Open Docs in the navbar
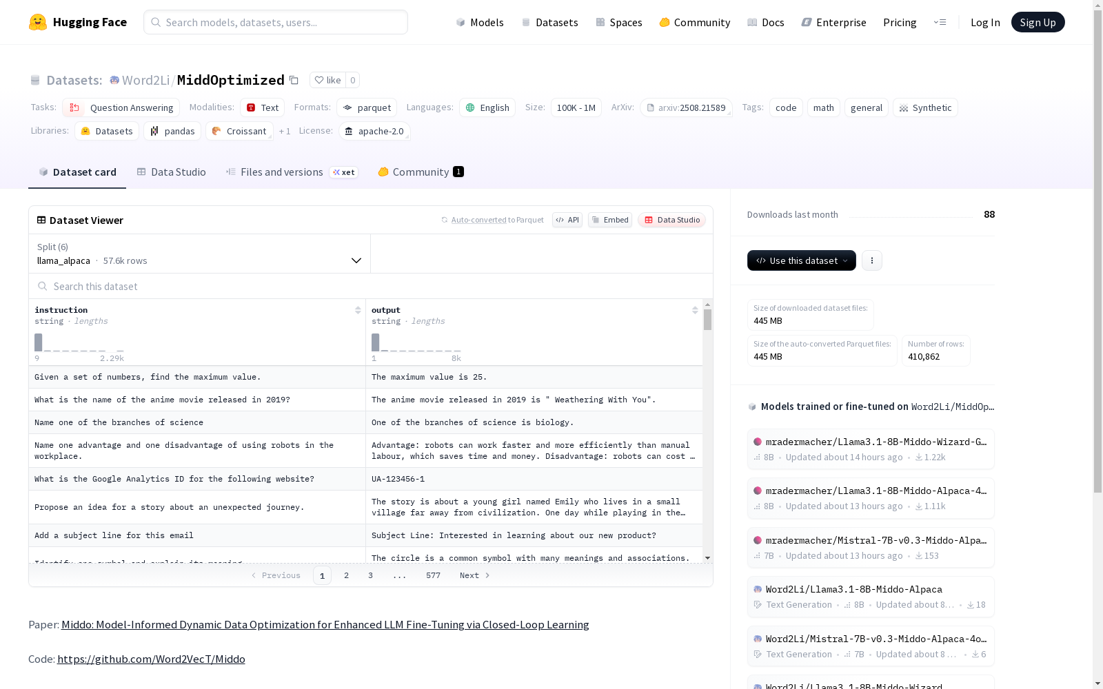The image size is (1103, 689). [766, 22]
